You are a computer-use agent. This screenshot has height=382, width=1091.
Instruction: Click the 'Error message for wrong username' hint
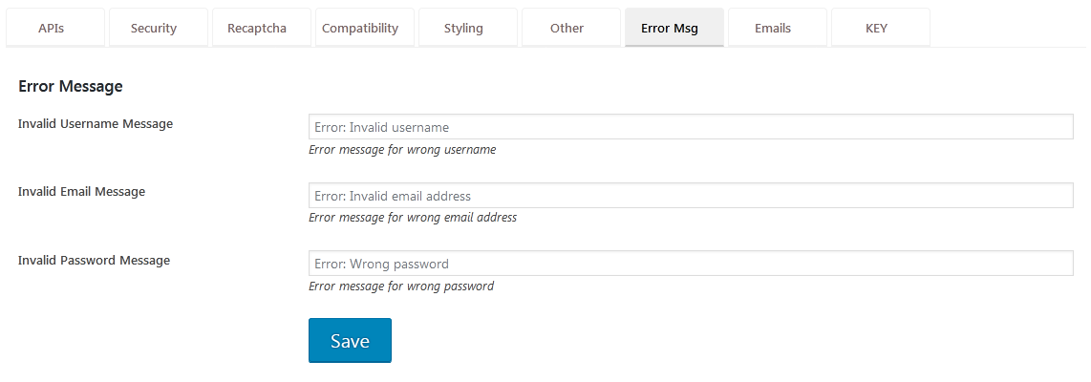(402, 150)
